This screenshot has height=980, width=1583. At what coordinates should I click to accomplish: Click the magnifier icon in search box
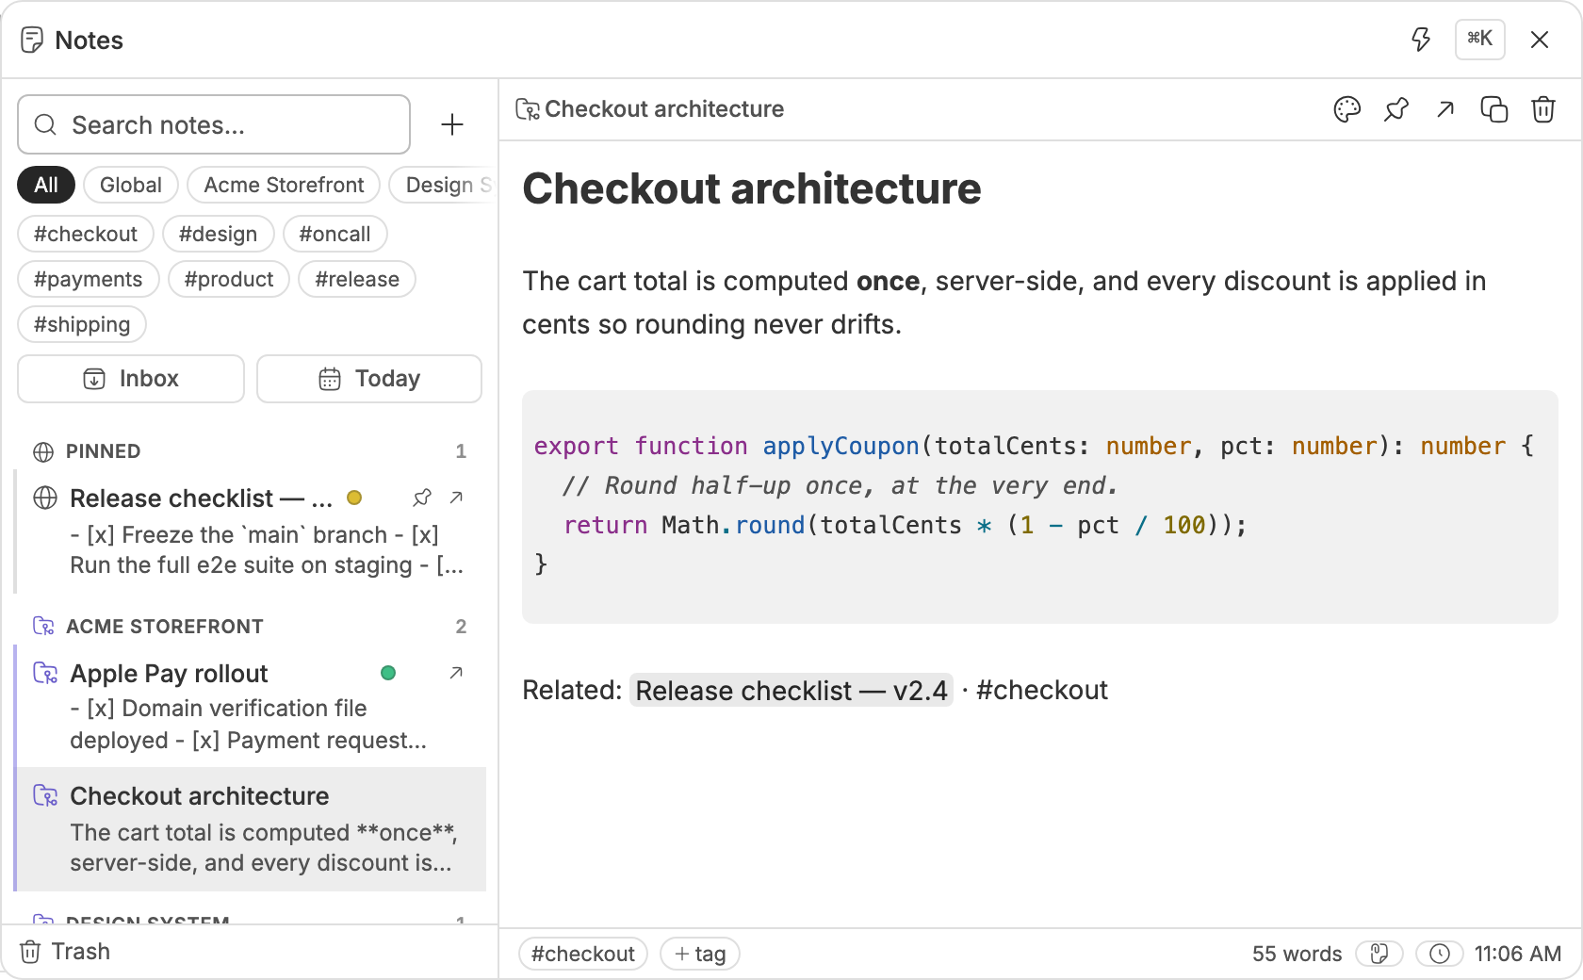point(45,124)
